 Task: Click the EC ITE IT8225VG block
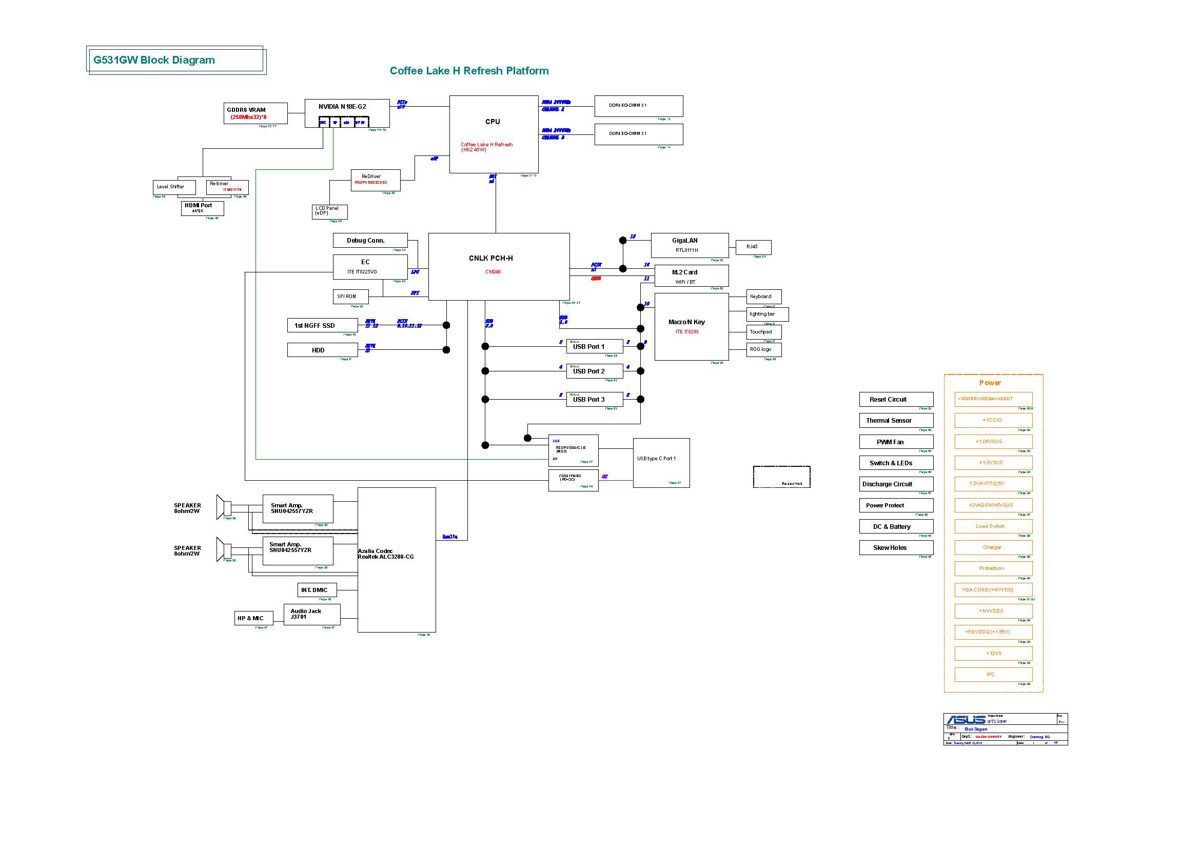[x=370, y=267]
